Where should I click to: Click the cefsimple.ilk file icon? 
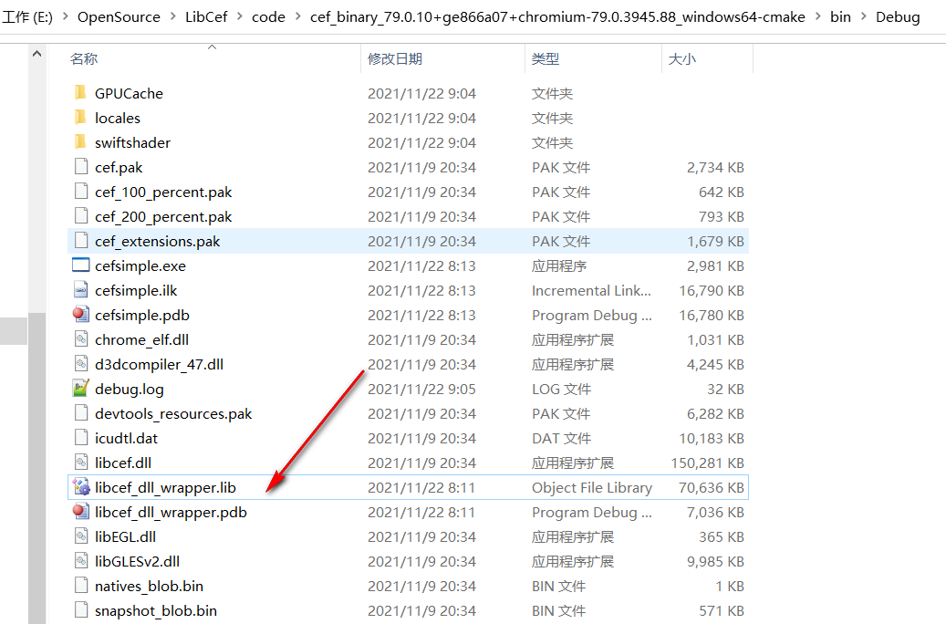81,290
